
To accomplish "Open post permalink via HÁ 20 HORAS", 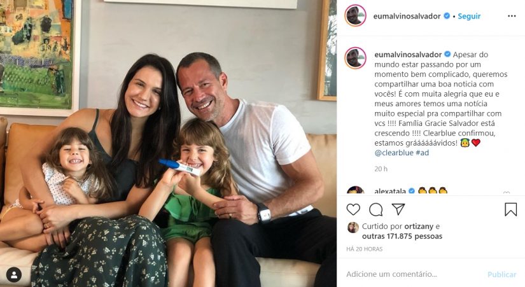I will tap(364, 249).
